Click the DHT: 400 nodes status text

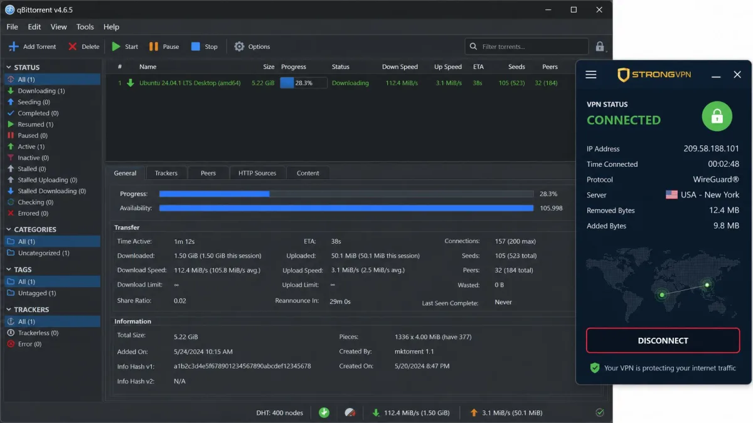280,412
